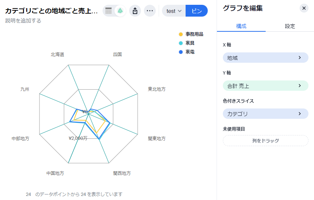
Task: Select the 構成 tab
Action: pos(241,26)
